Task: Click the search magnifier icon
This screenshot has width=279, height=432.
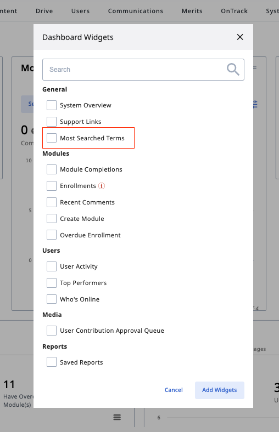Action: pos(233,69)
